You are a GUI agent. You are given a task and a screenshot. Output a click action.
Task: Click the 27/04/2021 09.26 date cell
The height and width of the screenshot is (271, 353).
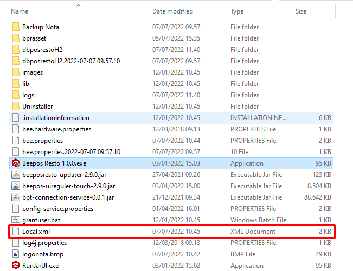point(176,175)
